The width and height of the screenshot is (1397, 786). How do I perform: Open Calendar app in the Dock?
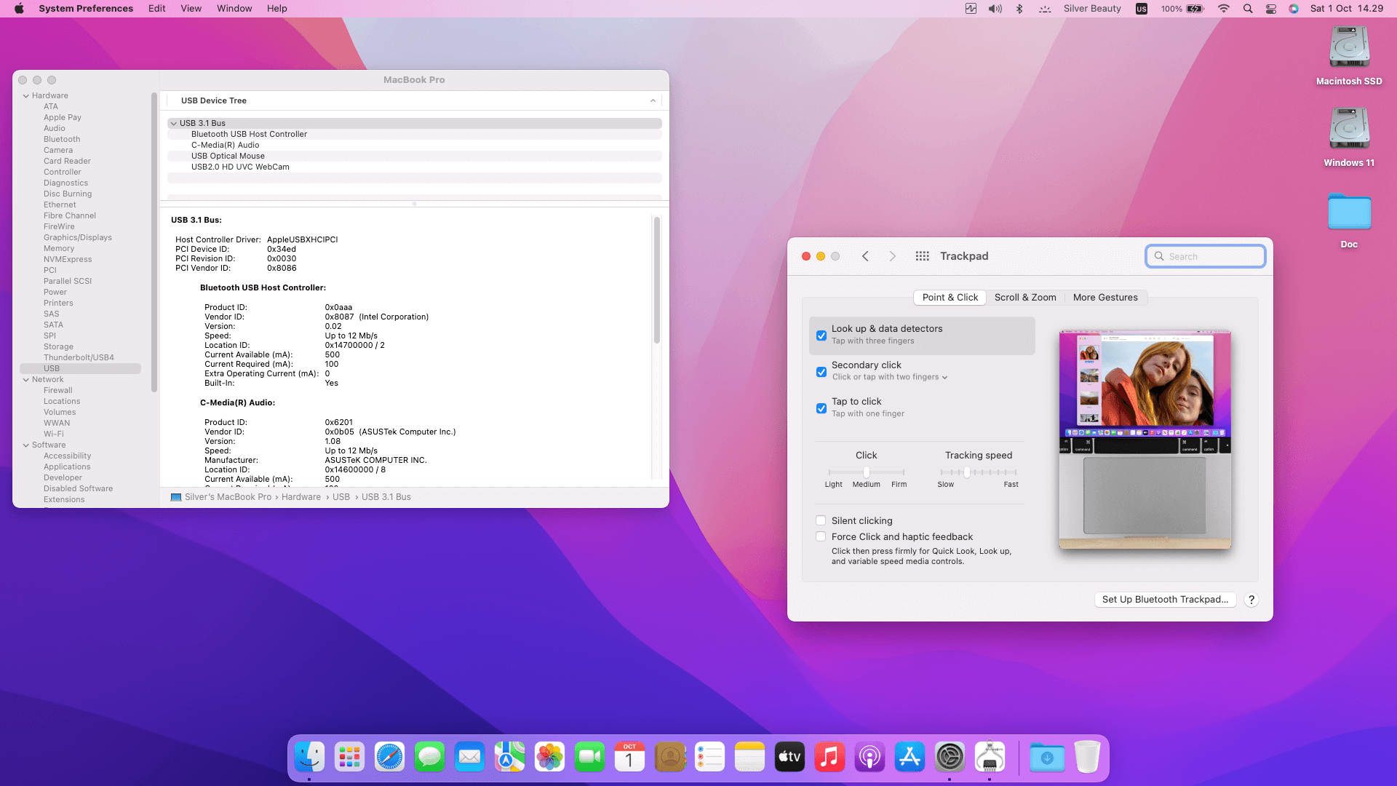pyautogui.click(x=630, y=758)
